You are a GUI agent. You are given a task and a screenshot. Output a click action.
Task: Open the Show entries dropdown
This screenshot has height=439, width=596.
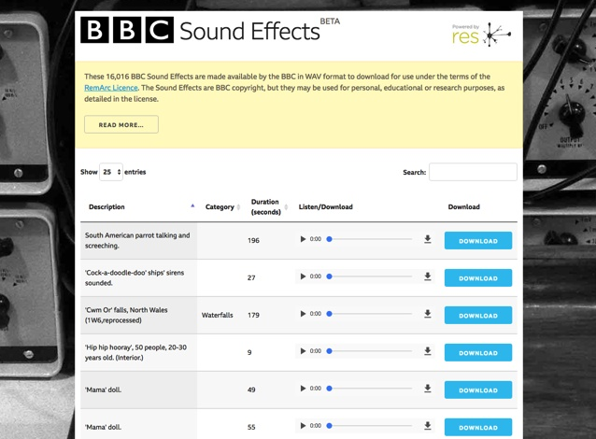pyautogui.click(x=111, y=173)
